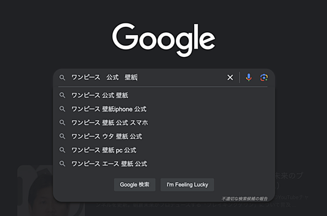Select suggestion ワンピース エース 壁紙 公式
This screenshot has height=216, width=327.
coord(163,164)
